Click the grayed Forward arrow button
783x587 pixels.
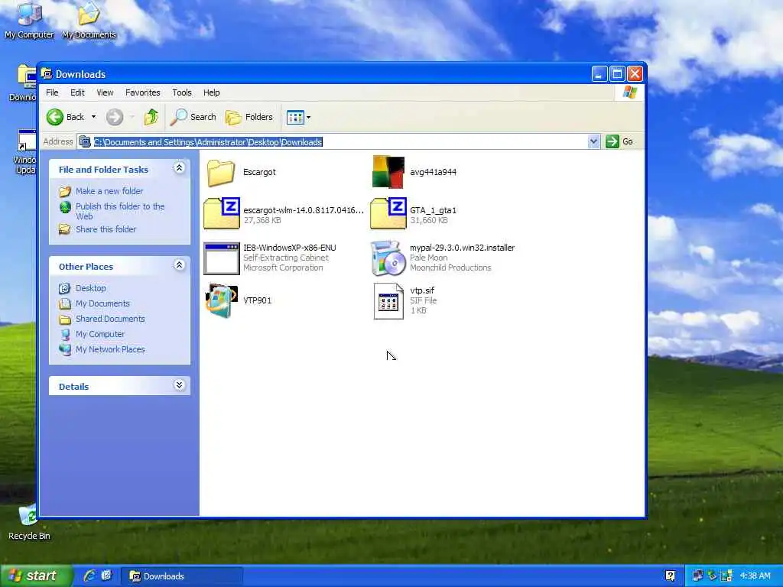click(115, 117)
